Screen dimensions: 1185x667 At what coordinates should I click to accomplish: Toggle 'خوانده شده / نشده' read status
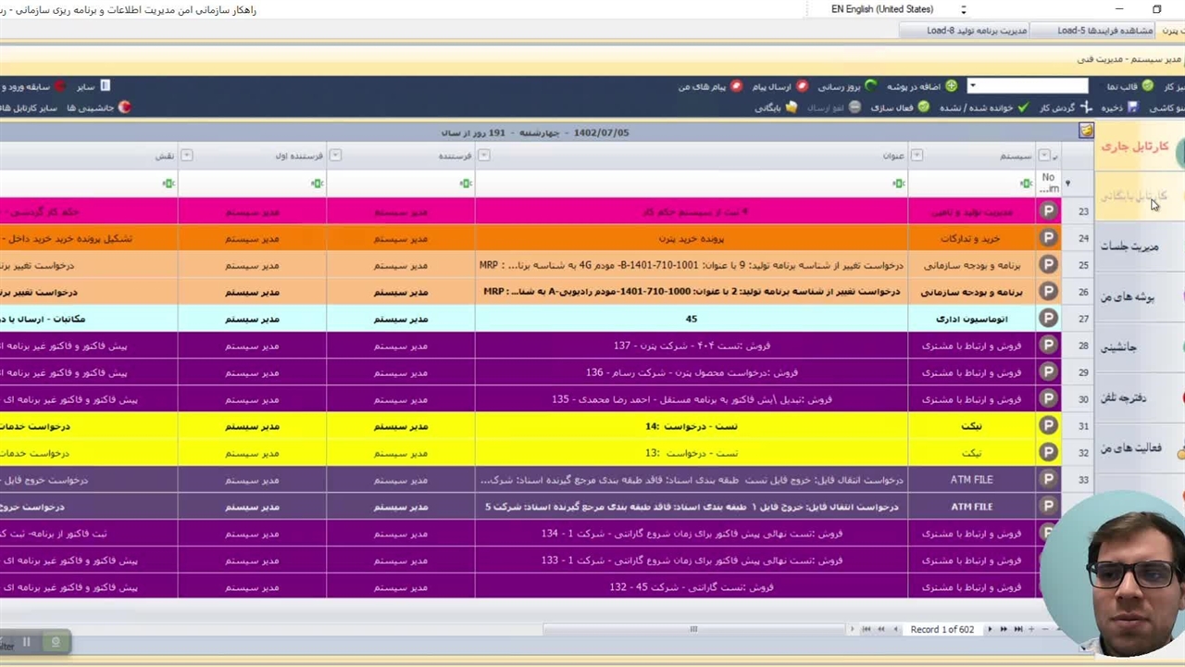1023,107
